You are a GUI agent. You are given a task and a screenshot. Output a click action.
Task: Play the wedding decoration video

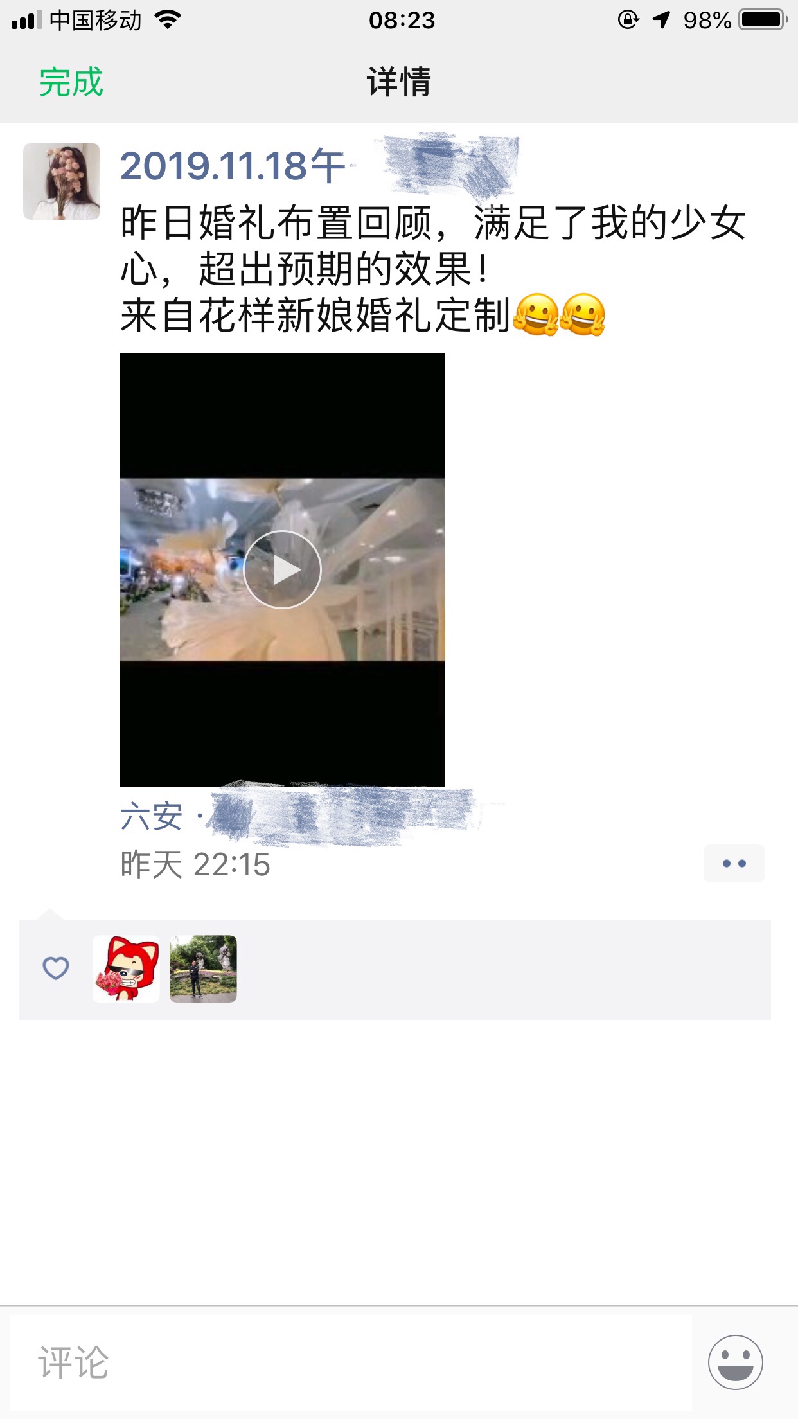tap(282, 569)
